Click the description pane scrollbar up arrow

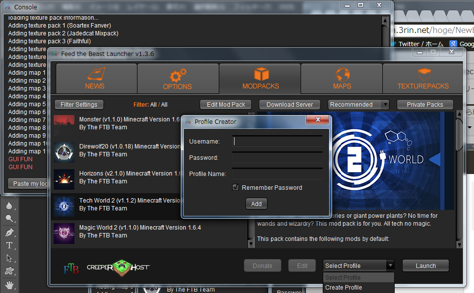click(459, 114)
